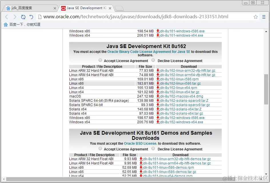Download jdk-8u161-linux-i586-demos.tar.gz

(169, 172)
